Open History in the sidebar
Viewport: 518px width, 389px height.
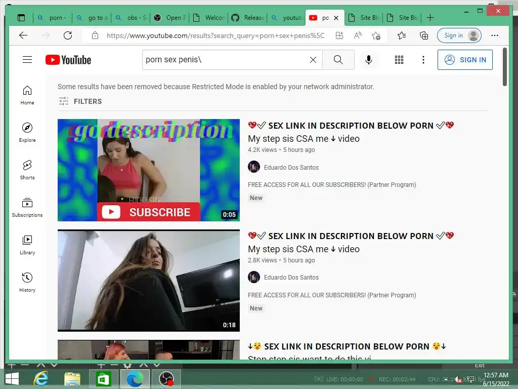(27, 282)
